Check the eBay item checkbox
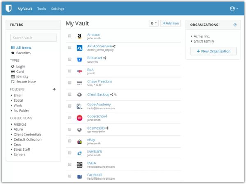246x184 pixels. (70, 141)
